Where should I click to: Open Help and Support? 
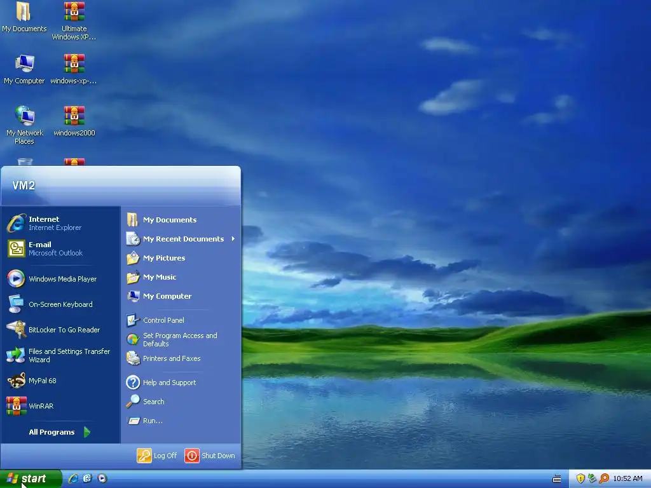pyautogui.click(x=181, y=383)
